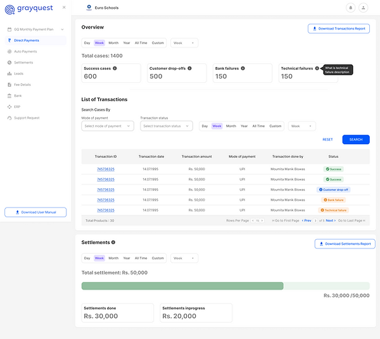Click the Settlements sidebar icon
The image size is (380, 339).
tap(9, 63)
